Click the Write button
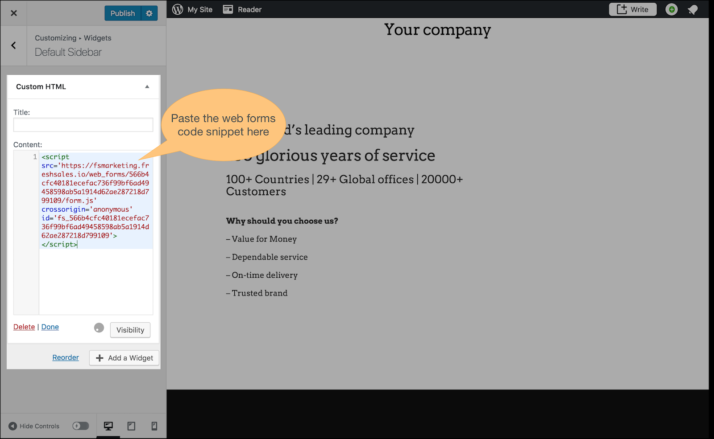The width and height of the screenshot is (714, 439). click(633, 9)
